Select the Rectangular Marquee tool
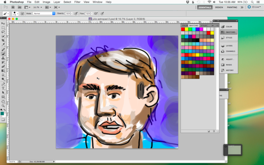Viewport: 264px width, 165px height. (x=3, y=28)
